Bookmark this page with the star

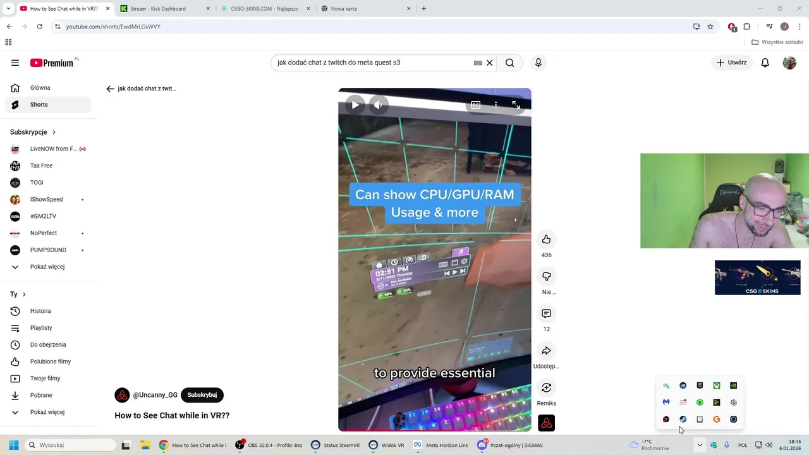(x=710, y=27)
